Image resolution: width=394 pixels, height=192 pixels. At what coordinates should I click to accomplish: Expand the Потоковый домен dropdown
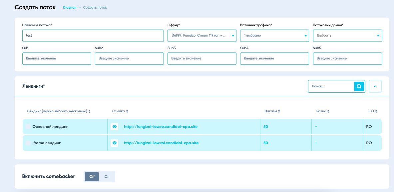347,36
